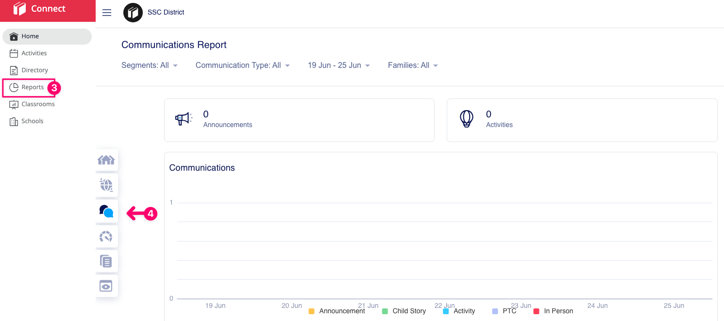
Task: Toggle the Child Story legend color swatch
Action: [x=385, y=311]
